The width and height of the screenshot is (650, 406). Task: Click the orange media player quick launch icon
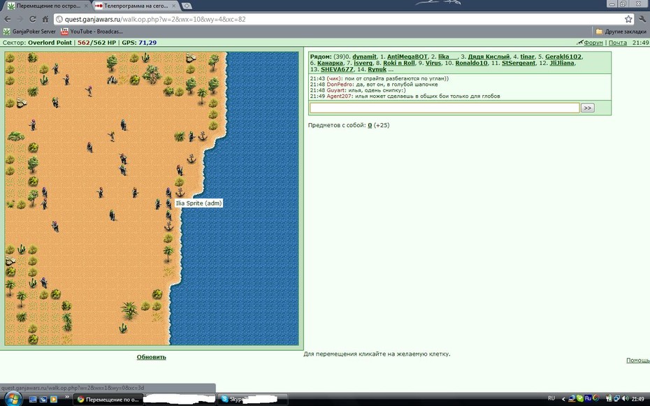tap(54, 400)
